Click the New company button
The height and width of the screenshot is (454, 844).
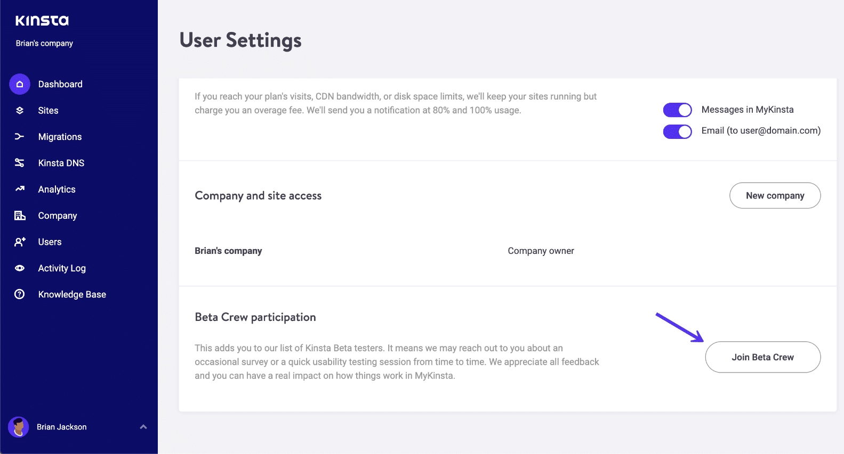[x=775, y=196]
